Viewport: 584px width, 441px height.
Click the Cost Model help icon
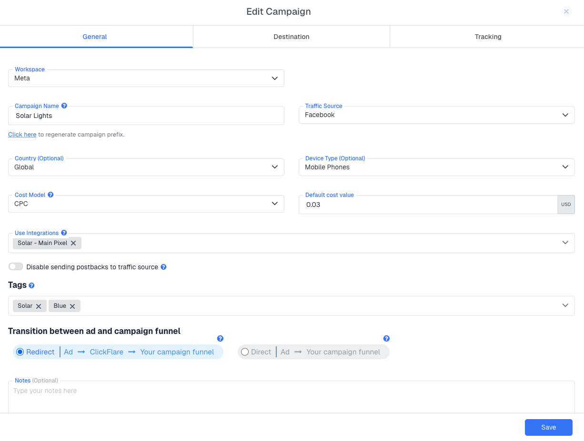(50, 195)
